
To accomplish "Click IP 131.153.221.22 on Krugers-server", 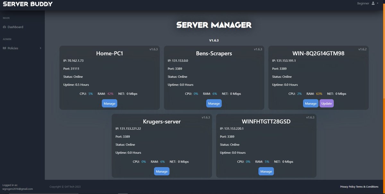I will point(128,129).
